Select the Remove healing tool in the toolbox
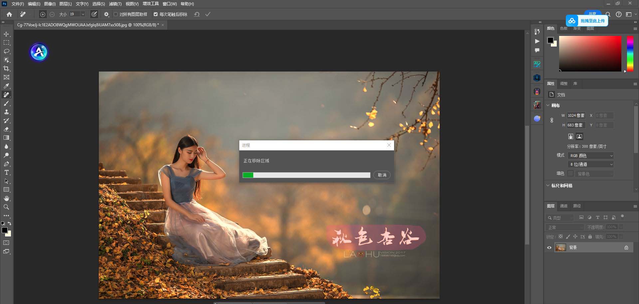Viewport: 639px width, 304px height. click(6, 94)
